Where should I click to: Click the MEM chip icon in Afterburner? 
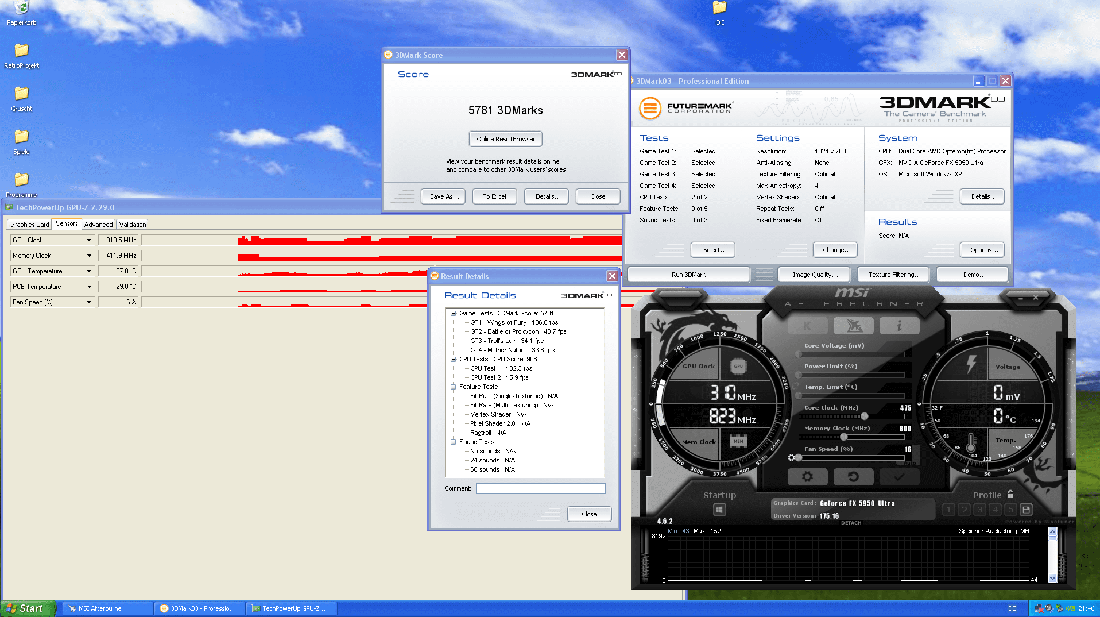pos(738,441)
